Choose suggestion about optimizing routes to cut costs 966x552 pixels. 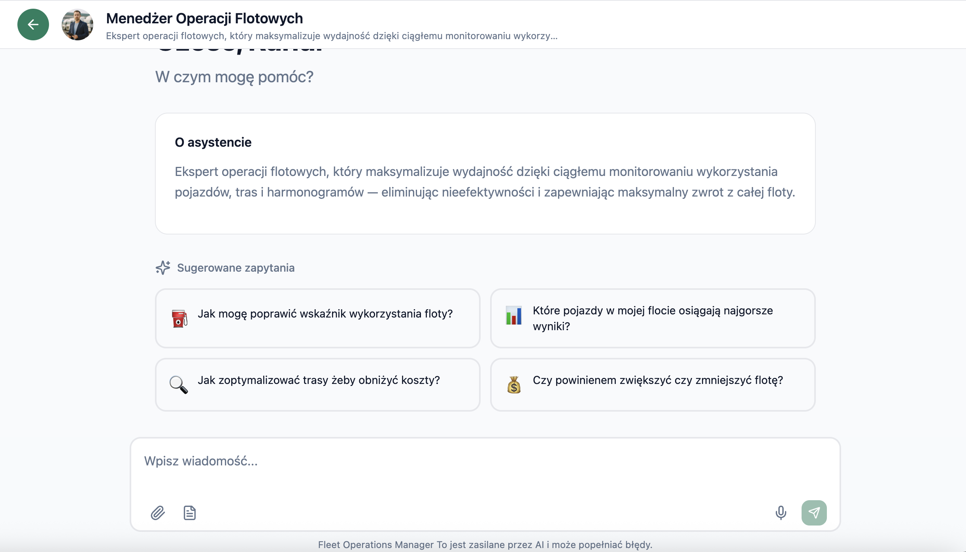point(317,384)
